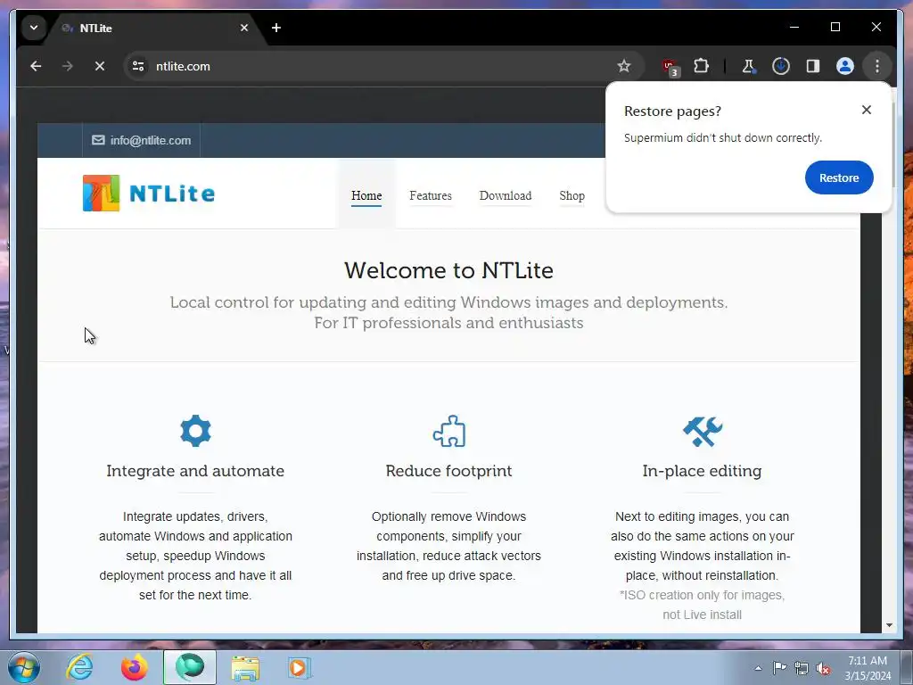Image resolution: width=913 pixels, height=685 pixels.
Task: Click the Restore button
Action: click(839, 177)
